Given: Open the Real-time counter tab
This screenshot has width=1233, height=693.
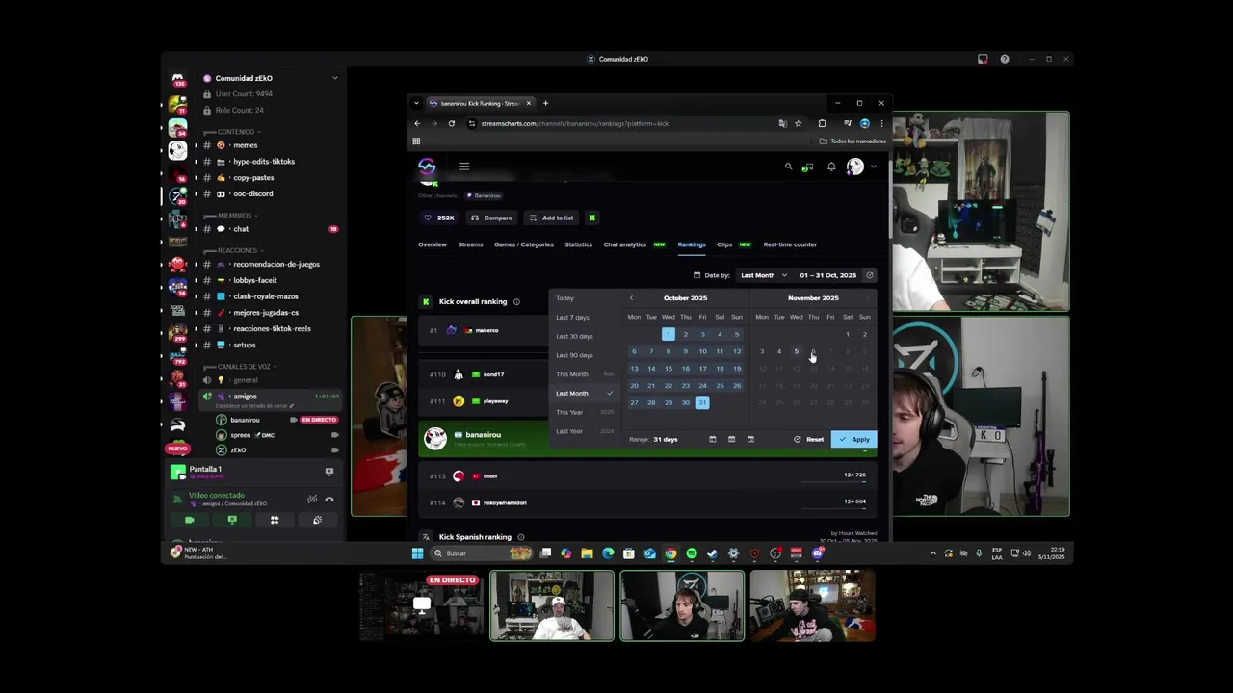Looking at the screenshot, I should click(790, 244).
